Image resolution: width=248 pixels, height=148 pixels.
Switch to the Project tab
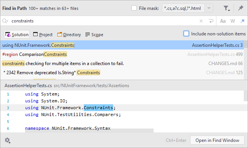pyautogui.click(x=43, y=35)
